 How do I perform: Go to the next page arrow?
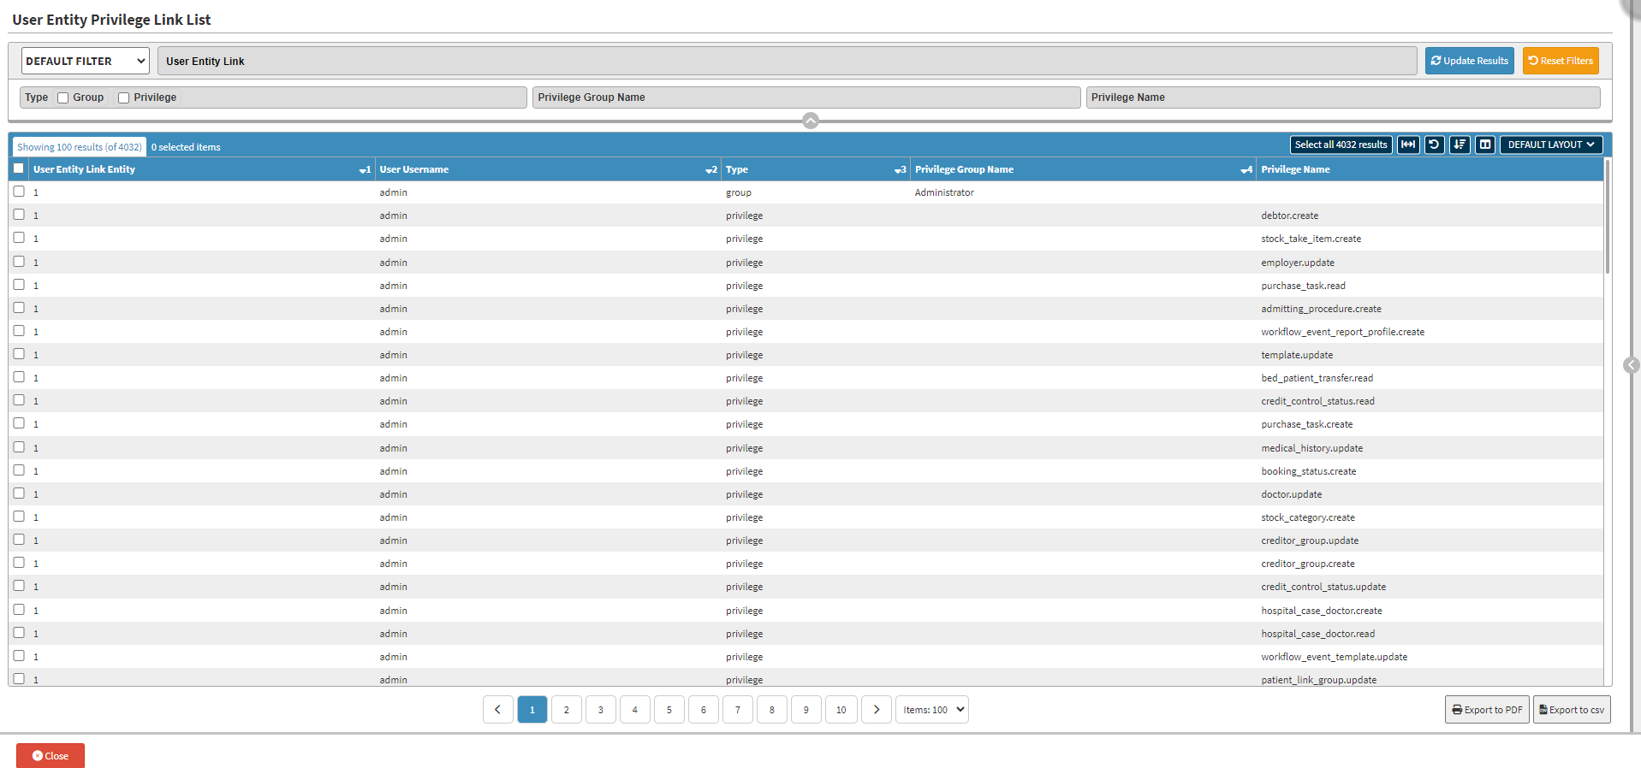click(x=876, y=709)
